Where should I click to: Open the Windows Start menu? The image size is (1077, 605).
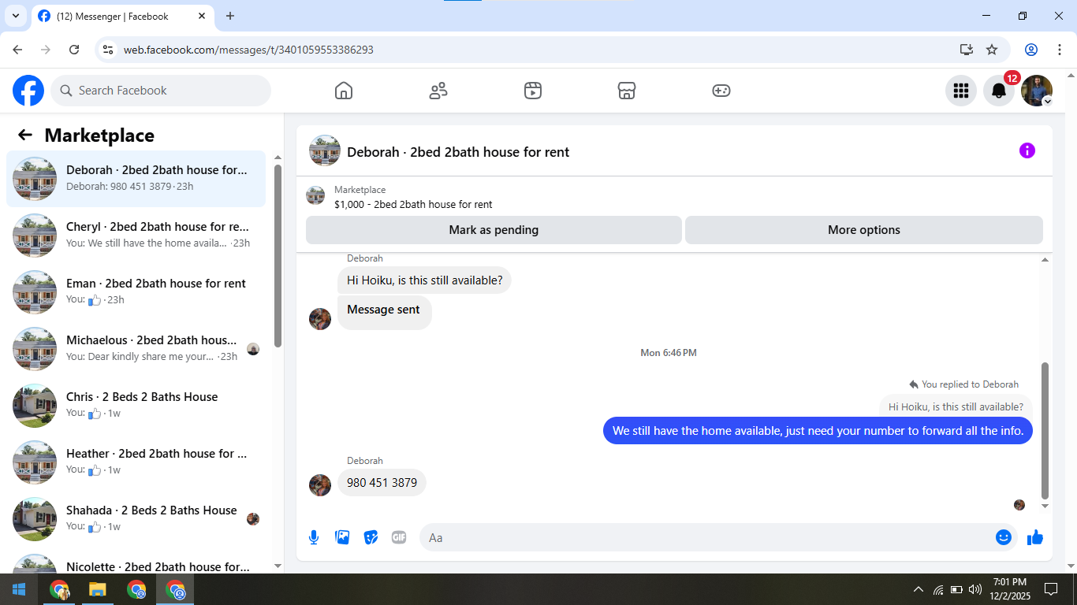[x=19, y=589]
